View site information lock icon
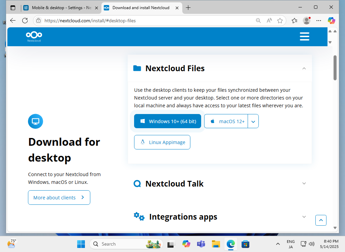 (x=38, y=21)
